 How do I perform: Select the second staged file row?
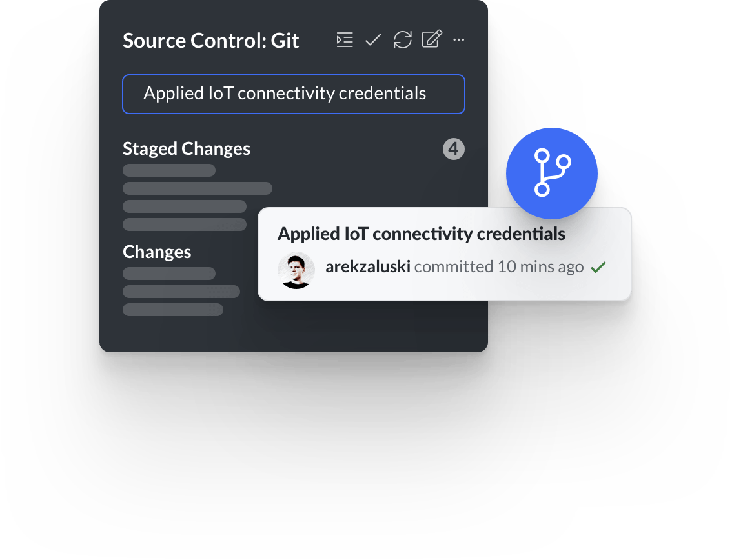pyautogui.click(x=198, y=188)
